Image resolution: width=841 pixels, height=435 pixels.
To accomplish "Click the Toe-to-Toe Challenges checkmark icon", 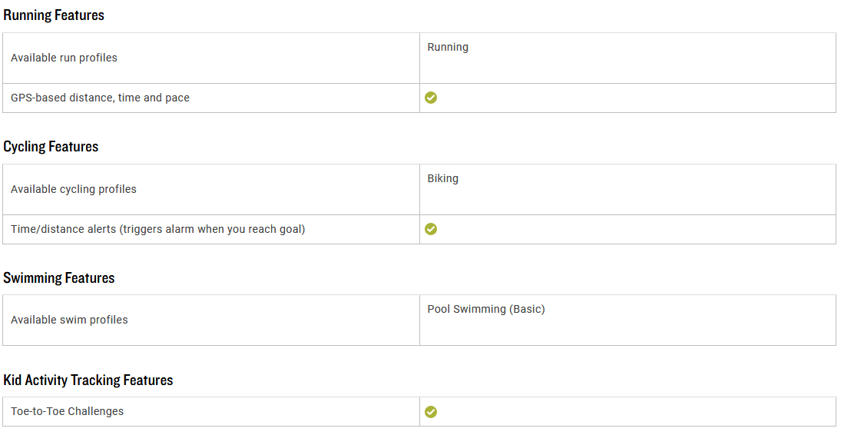I will point(431,412).
